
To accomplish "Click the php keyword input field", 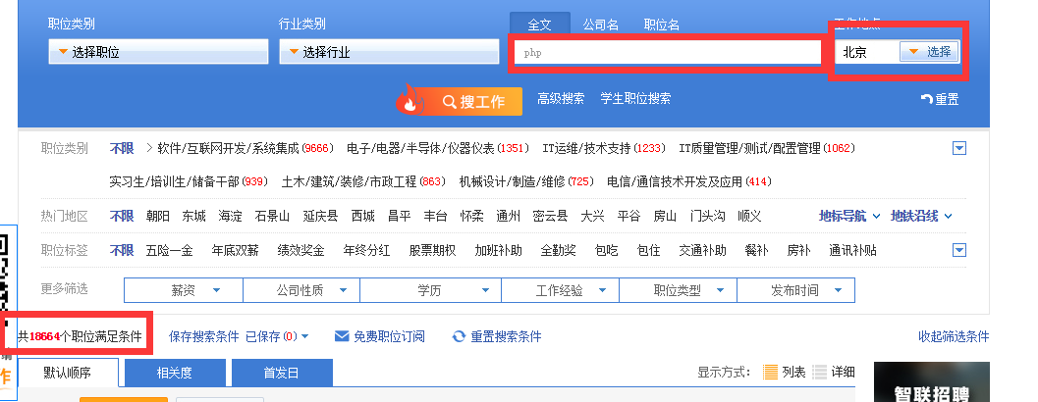I will tap(668, 52).
